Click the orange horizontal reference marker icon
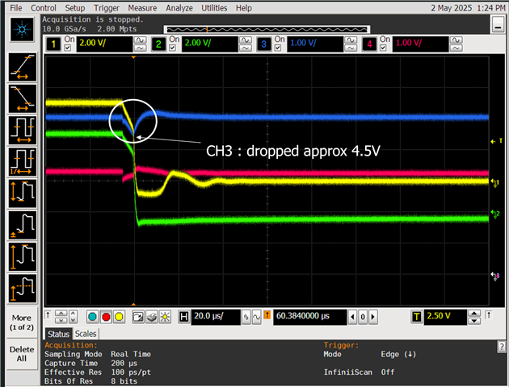This screenshot has width=509, height=387. pyautogui.click(x=267, y=314)
